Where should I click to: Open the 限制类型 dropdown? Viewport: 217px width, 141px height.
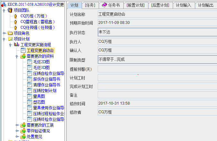tap(157, 59)
